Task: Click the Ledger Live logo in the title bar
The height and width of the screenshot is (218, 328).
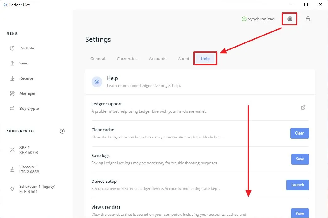Action: pyautogui.click(x=5, y=5)
